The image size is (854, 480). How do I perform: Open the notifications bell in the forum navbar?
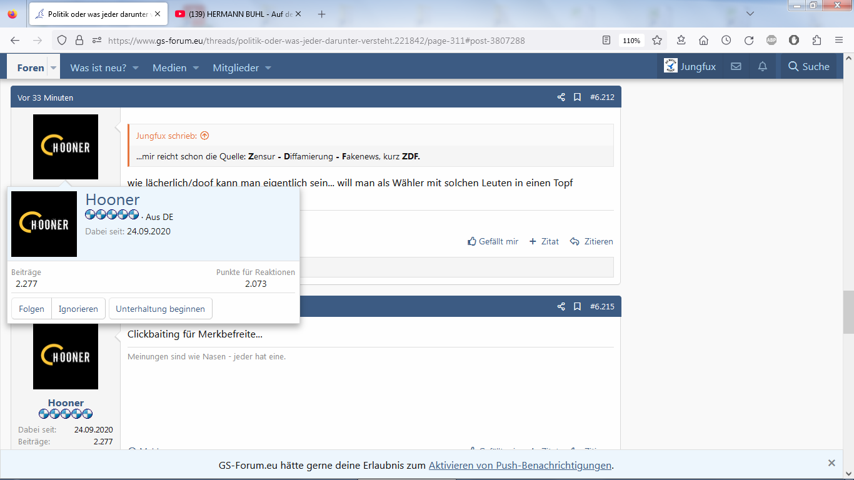click(x=763, y=67)
